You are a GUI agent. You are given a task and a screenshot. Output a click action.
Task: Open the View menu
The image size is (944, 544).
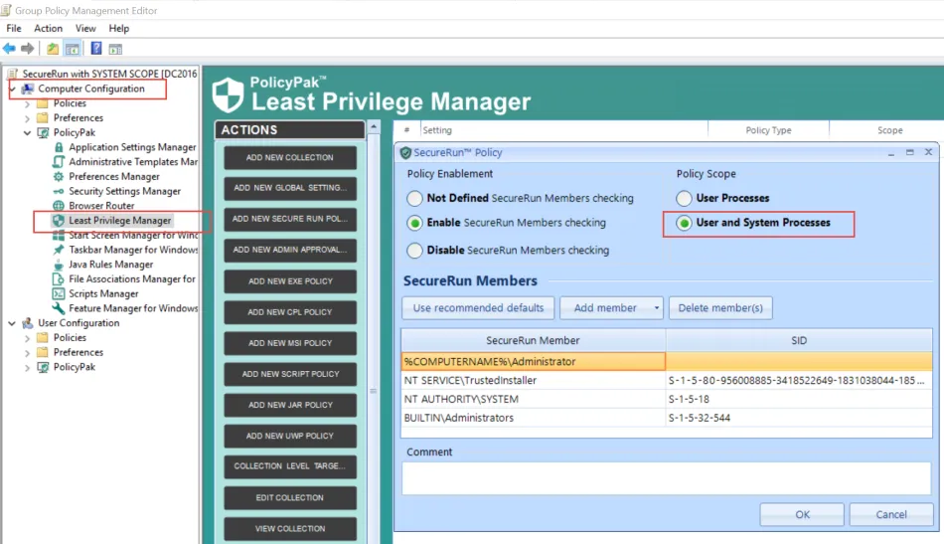point(85,28)
